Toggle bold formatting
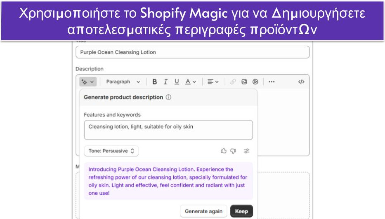The width and height of the screenshot is (385, 219). pyautogui.click(x=154, y=82)
